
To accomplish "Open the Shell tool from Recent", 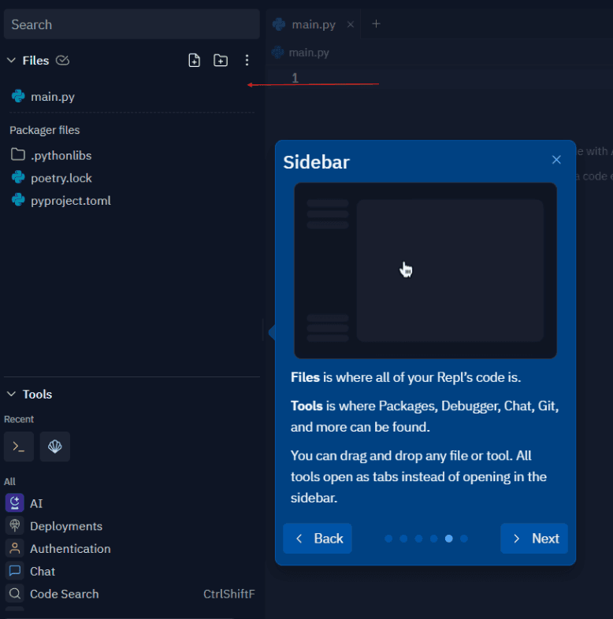I will coord(19,447).
